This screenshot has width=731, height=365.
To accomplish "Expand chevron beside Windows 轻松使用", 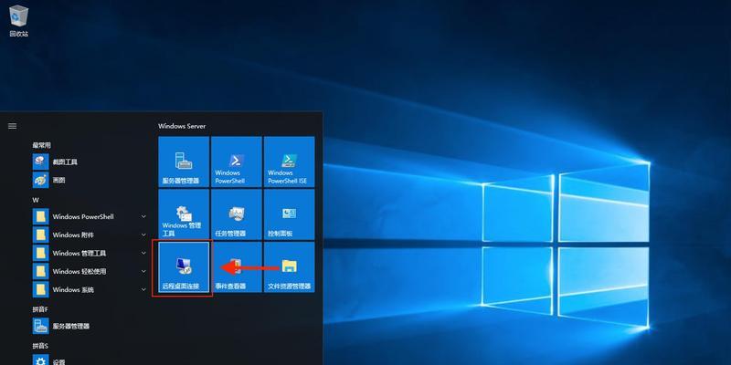I will 143,271.
